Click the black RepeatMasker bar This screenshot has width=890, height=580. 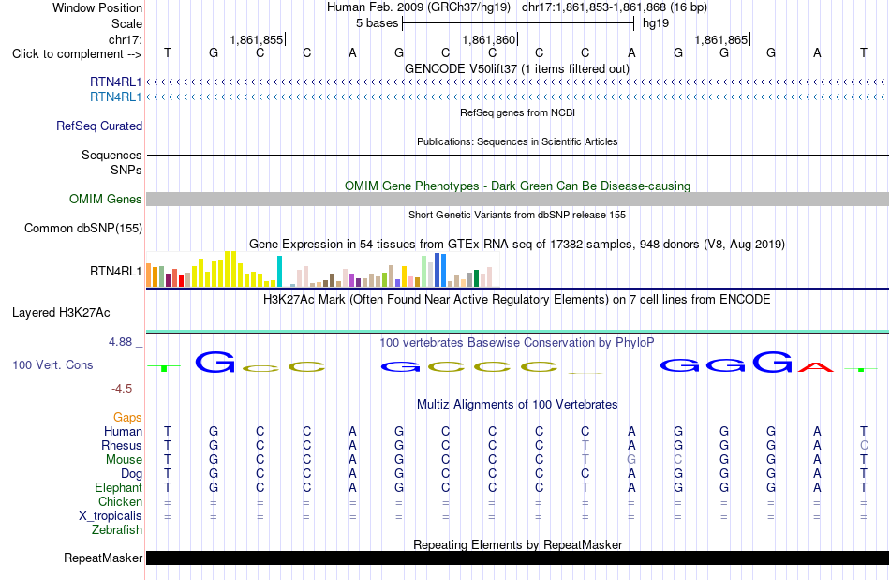pos(518,558)
